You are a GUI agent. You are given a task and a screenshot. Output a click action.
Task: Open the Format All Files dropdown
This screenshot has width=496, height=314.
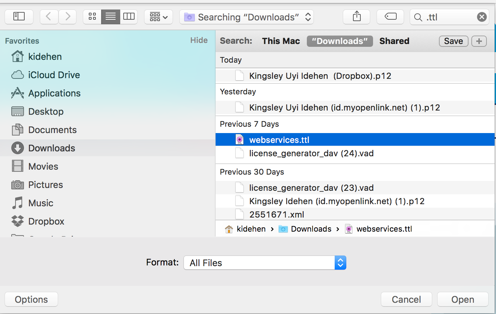coord(265,263)
